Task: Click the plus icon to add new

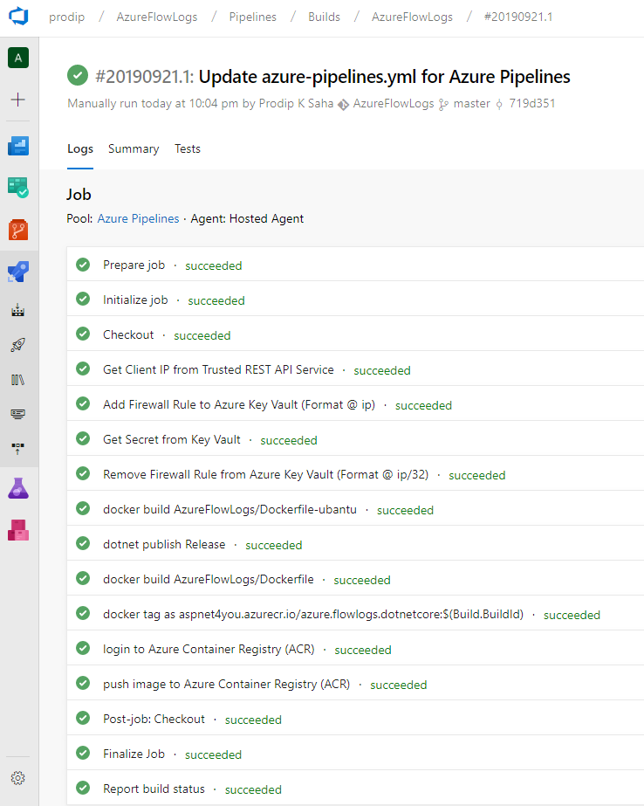Action: click(18, 100)
